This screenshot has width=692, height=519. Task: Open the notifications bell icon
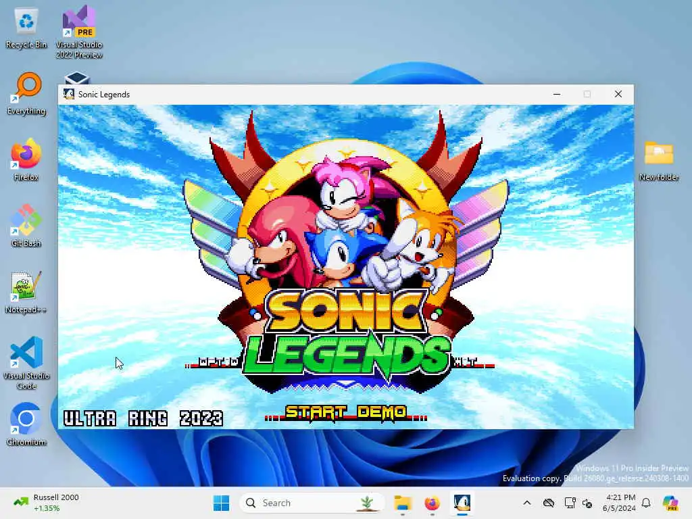pos(646,503)
